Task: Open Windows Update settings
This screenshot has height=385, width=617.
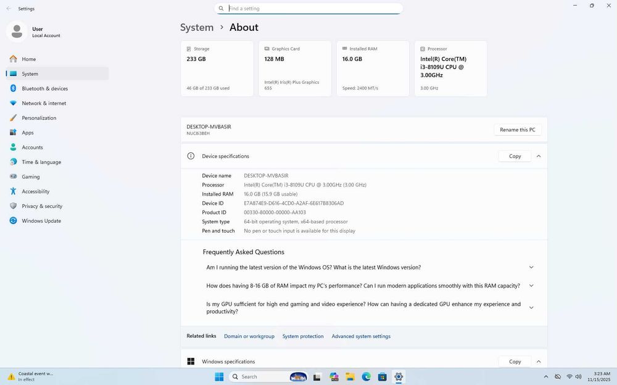Action: click(x=57, y=221)
